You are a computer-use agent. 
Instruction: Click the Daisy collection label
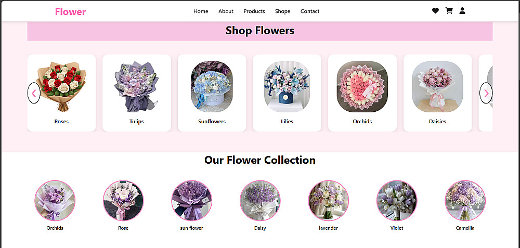tap(260, 228)
